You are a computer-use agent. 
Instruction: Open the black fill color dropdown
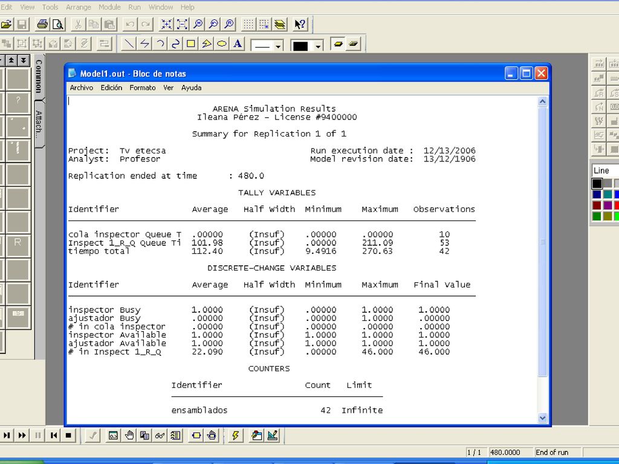coord(318,46)
